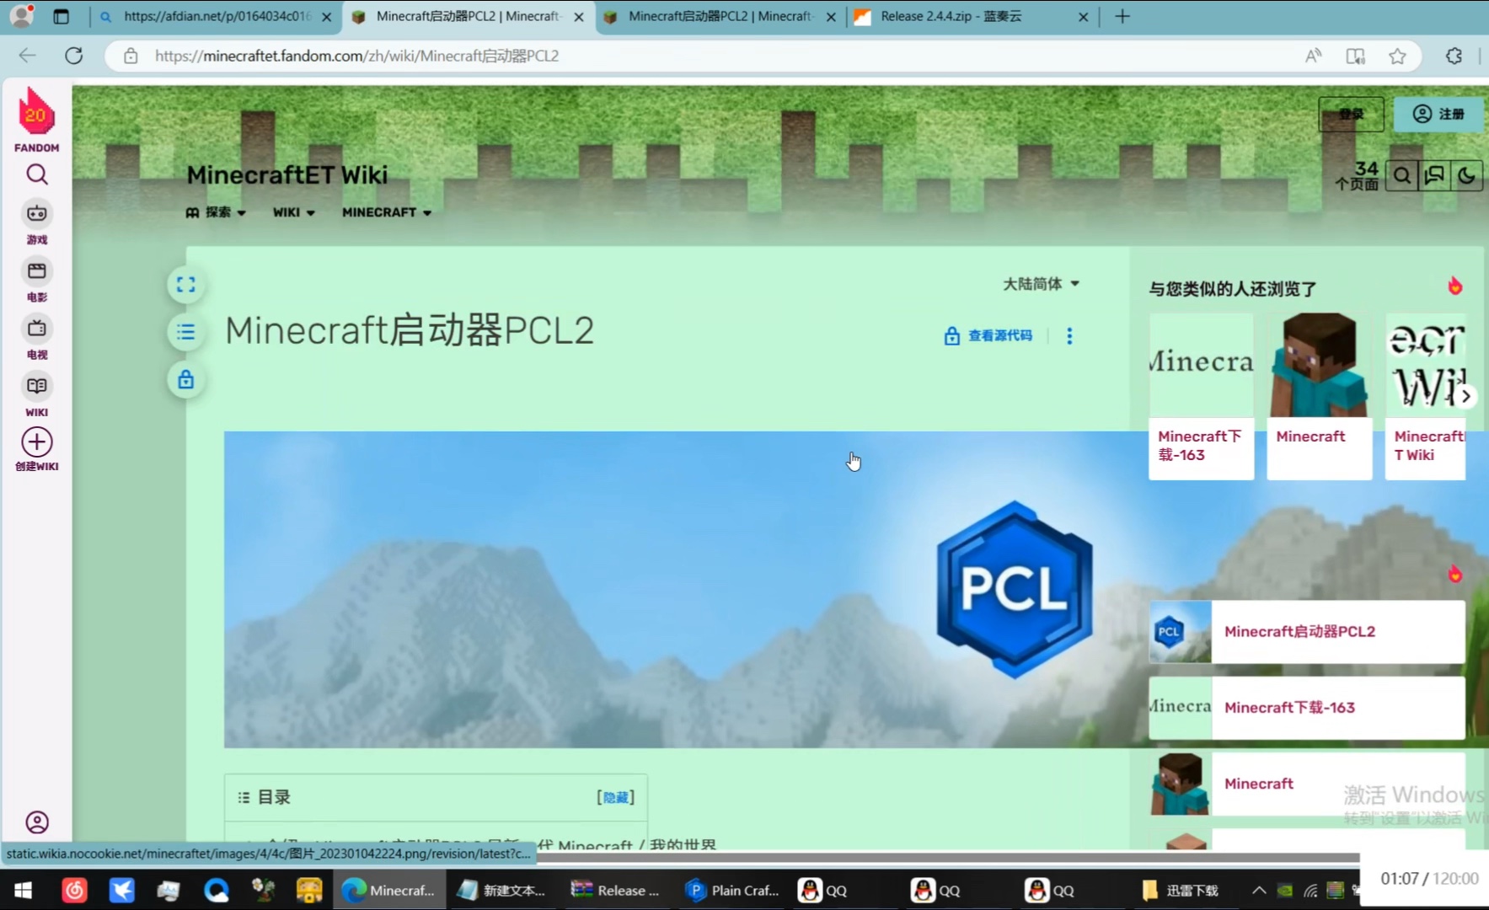Click the fullscreen expand icon beside the article title
The height and width of the screenshot is (910, 1489).
[x=185, y=284]
